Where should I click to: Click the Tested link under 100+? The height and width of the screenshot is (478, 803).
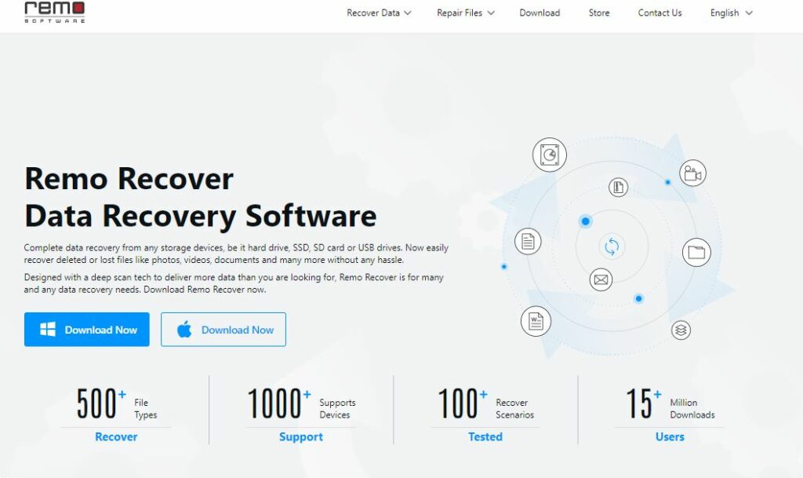click(x=485, y=436)
